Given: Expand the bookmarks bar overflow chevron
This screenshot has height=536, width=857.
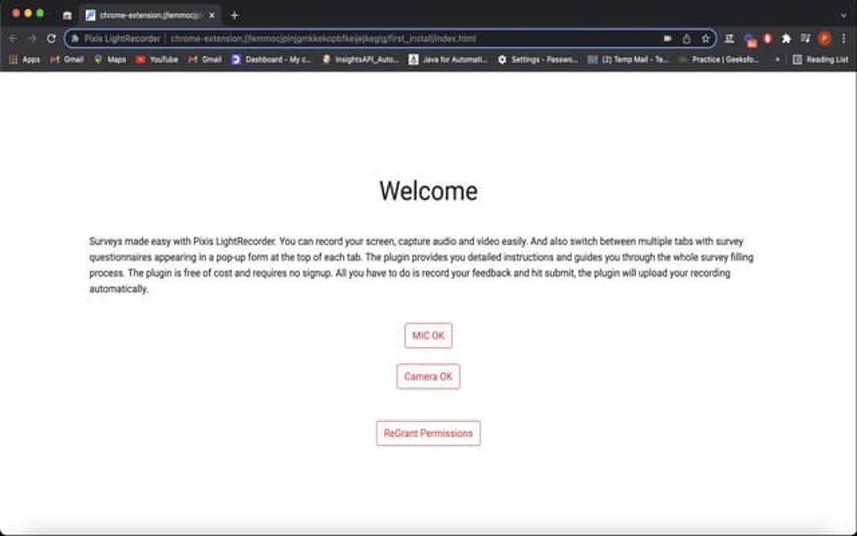Looking at the screenshot, I should pyautogui.click(x=777, y=60).
